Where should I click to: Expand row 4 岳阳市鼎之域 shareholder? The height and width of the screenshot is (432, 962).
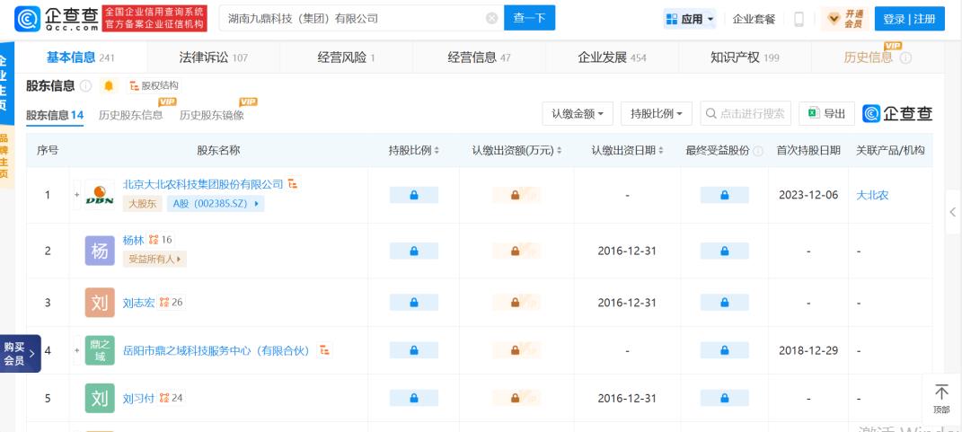(76, 350)
